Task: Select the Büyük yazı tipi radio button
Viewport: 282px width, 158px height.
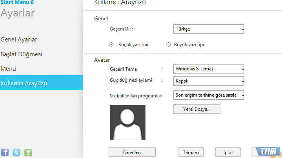Action: [169, 45]
